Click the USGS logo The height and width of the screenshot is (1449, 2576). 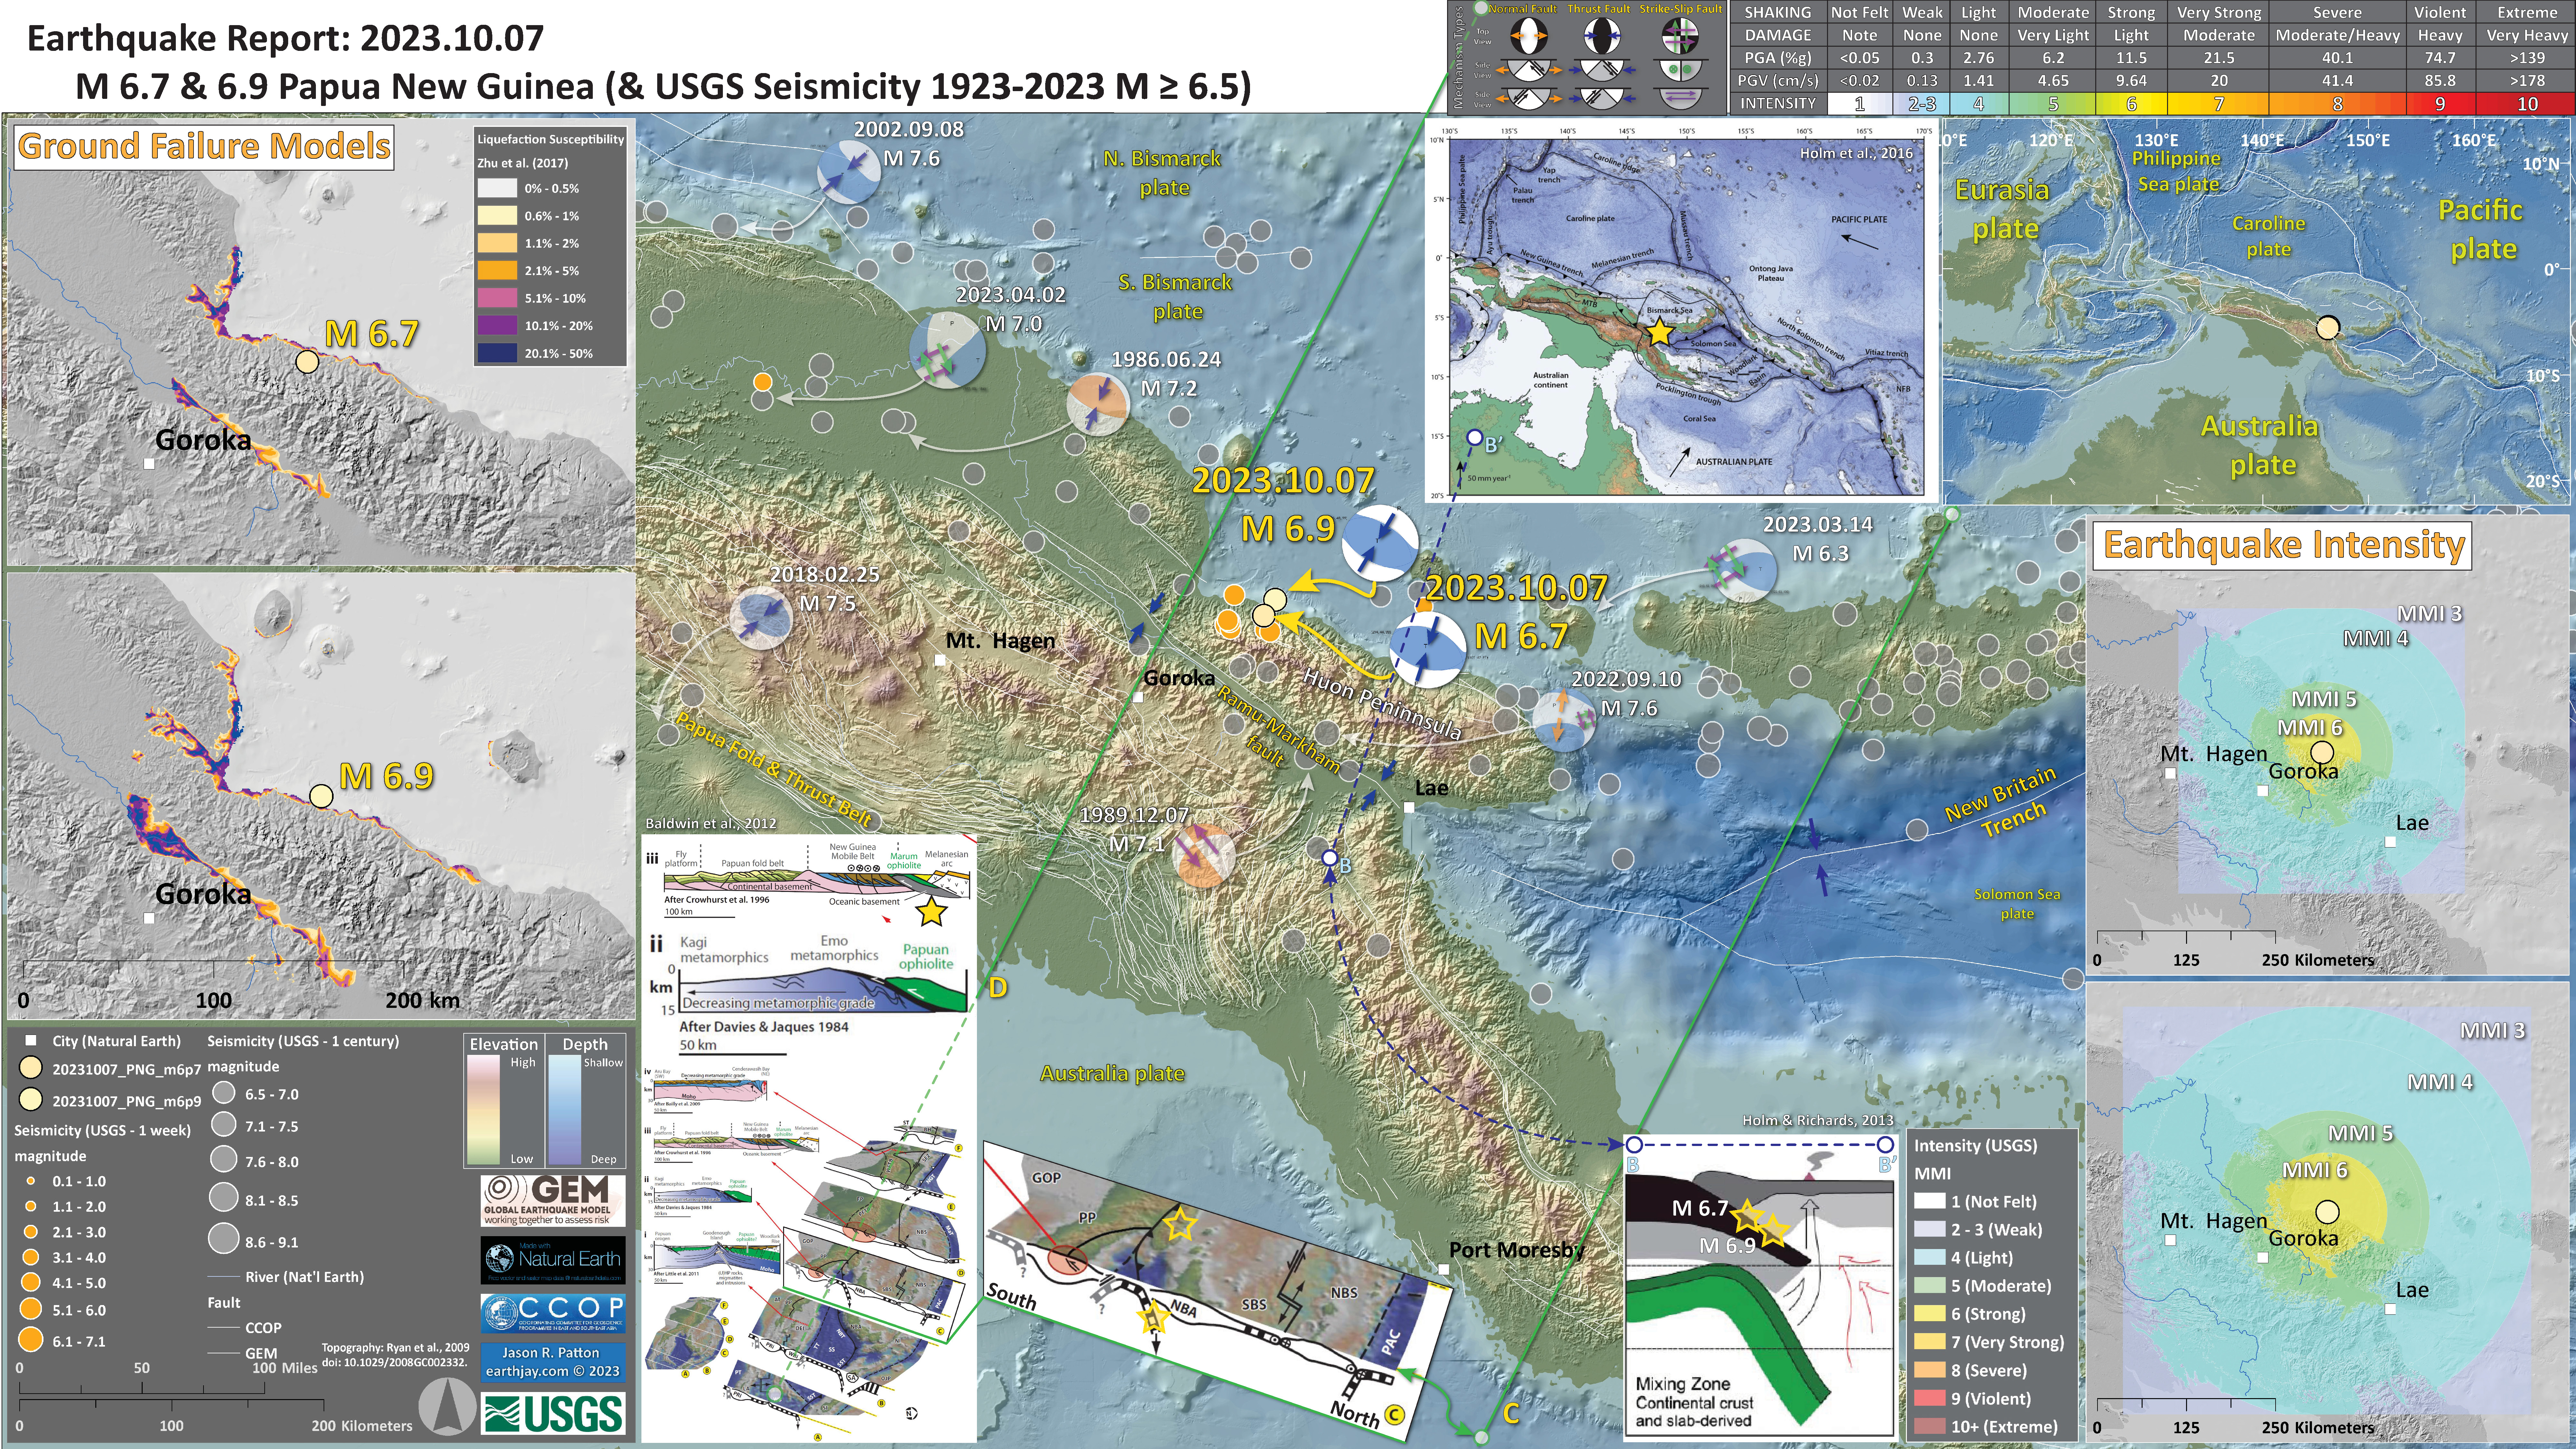[x=553, y=1413]
